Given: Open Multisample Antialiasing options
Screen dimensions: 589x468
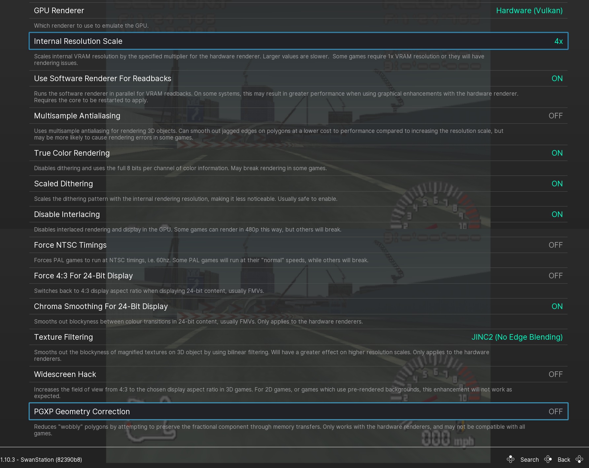Looking at the screenshot, I should [x=298, y=116].
